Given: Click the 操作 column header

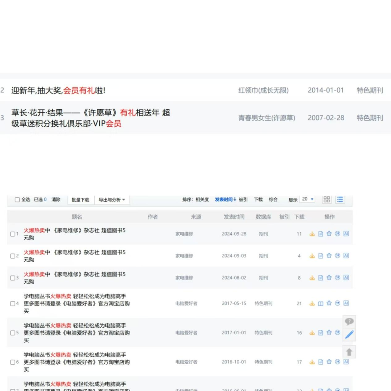Looking at the screenshot, I should (x=329, y=217).
